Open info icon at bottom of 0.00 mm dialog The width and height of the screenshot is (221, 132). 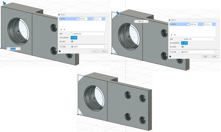click(x=60, y=51)
